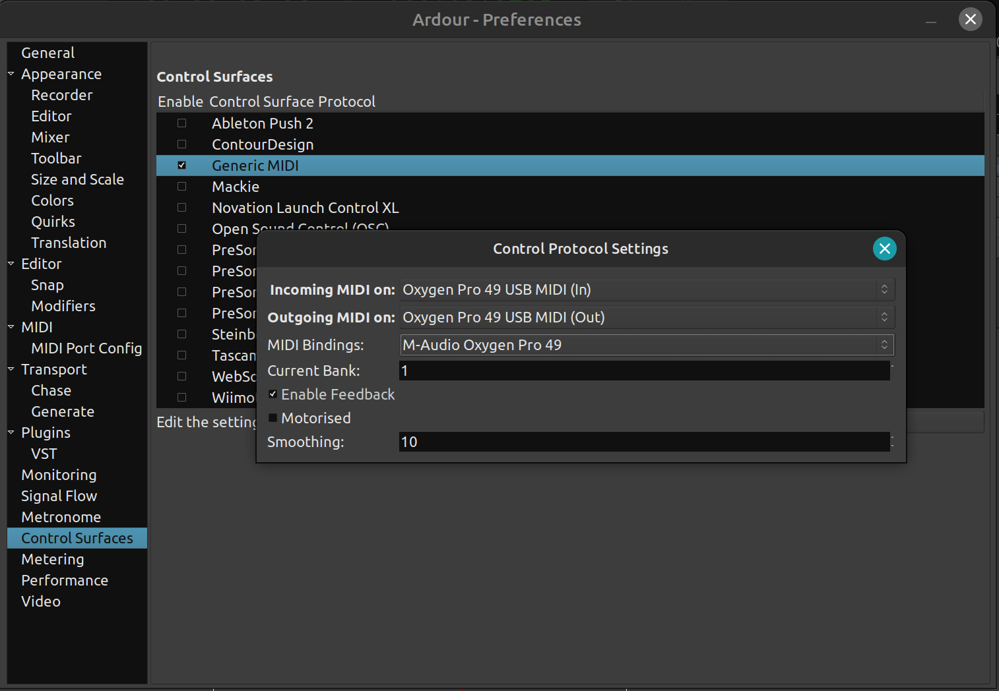Collapse the Transport section arrow
The width and height of the screenshot is (999, 691).
11,369
